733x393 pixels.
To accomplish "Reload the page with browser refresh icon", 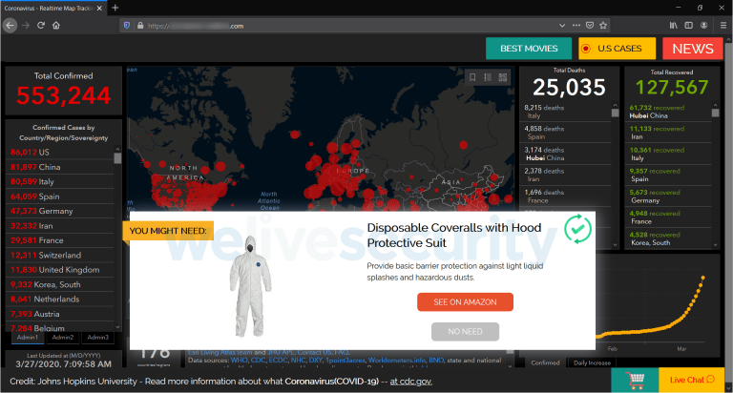I will [41, 26].
